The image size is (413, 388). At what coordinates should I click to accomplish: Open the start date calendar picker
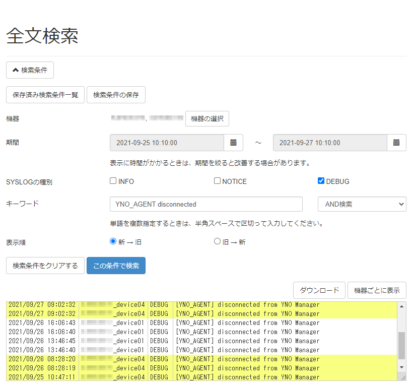233,143
